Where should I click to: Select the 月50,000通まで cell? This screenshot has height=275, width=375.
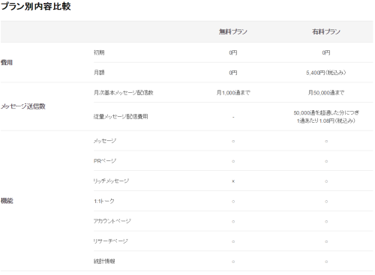click(x=326, y=93)
